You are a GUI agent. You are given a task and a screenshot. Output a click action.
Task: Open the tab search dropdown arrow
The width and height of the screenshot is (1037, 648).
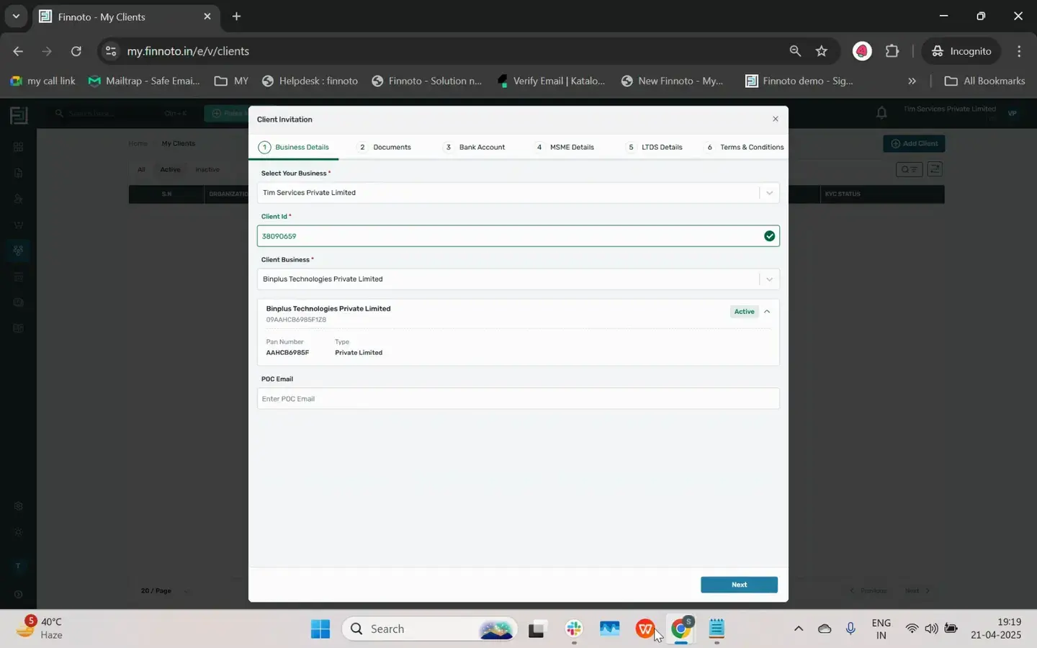pos(16,16)
